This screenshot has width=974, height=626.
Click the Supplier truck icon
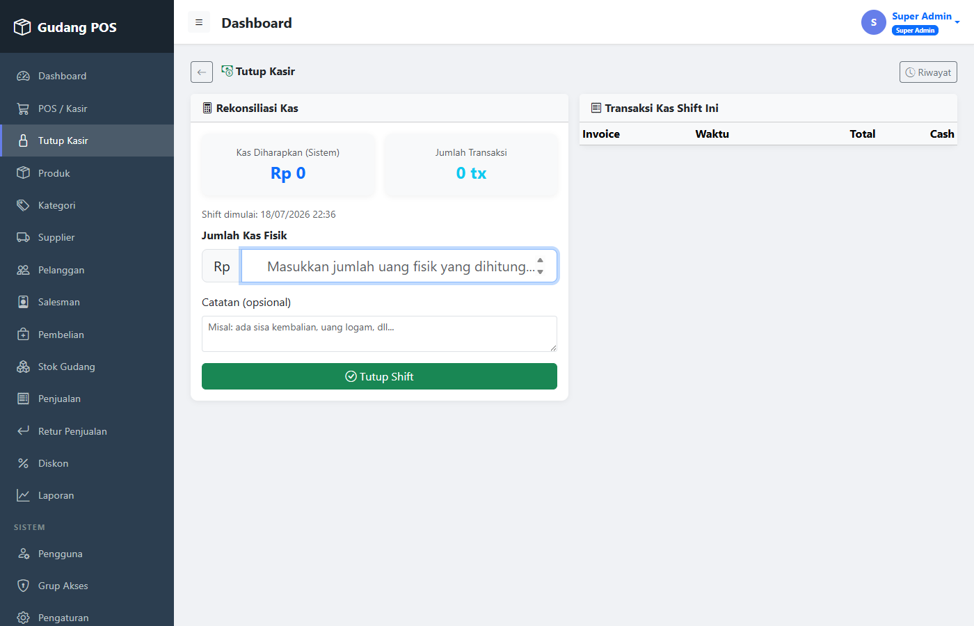click(23, 237)
